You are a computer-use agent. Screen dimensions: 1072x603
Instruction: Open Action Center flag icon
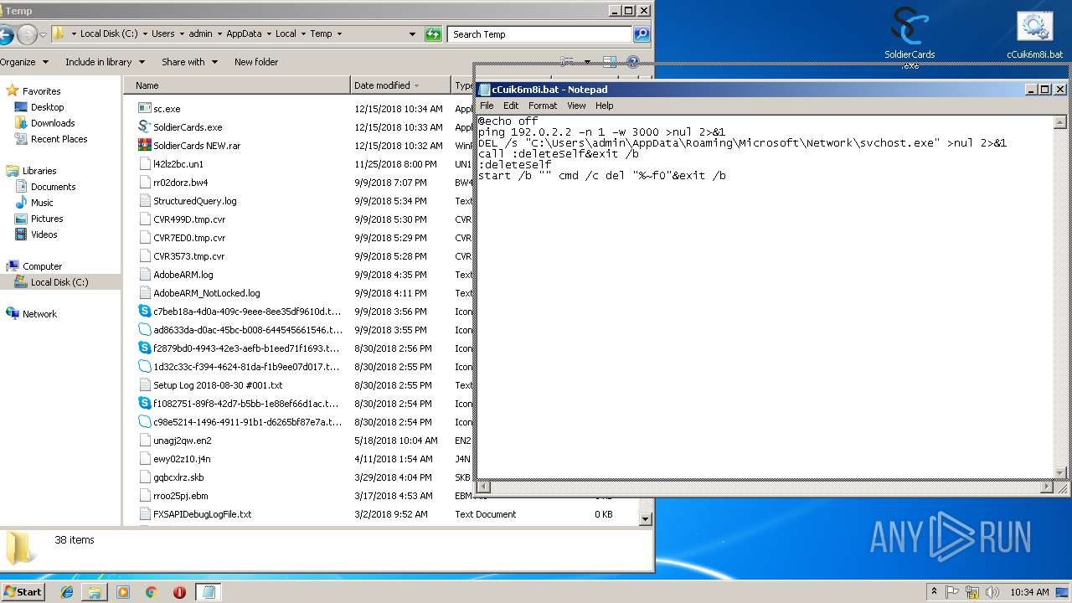click(952, 592)
